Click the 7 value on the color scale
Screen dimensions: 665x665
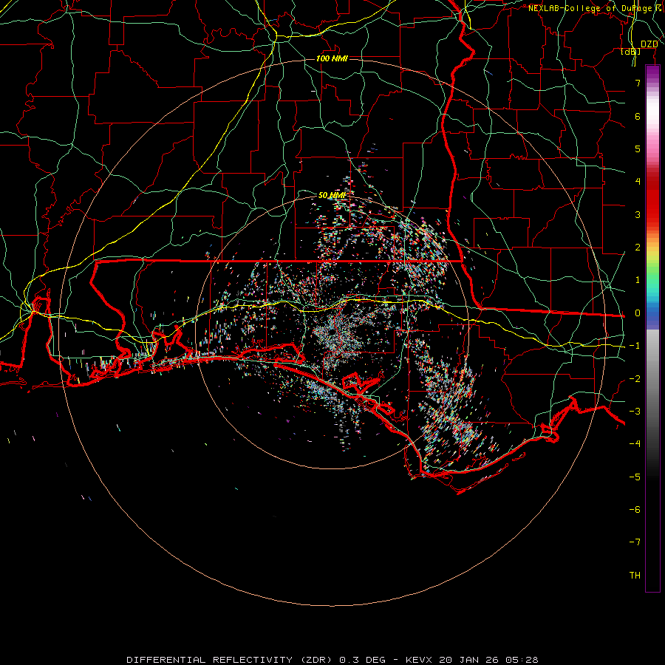tap(638, 83)
